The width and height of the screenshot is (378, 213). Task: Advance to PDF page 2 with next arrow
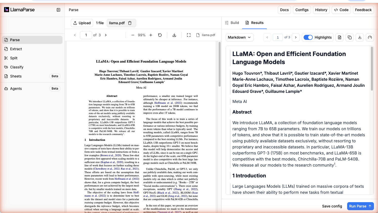[106, 35]
